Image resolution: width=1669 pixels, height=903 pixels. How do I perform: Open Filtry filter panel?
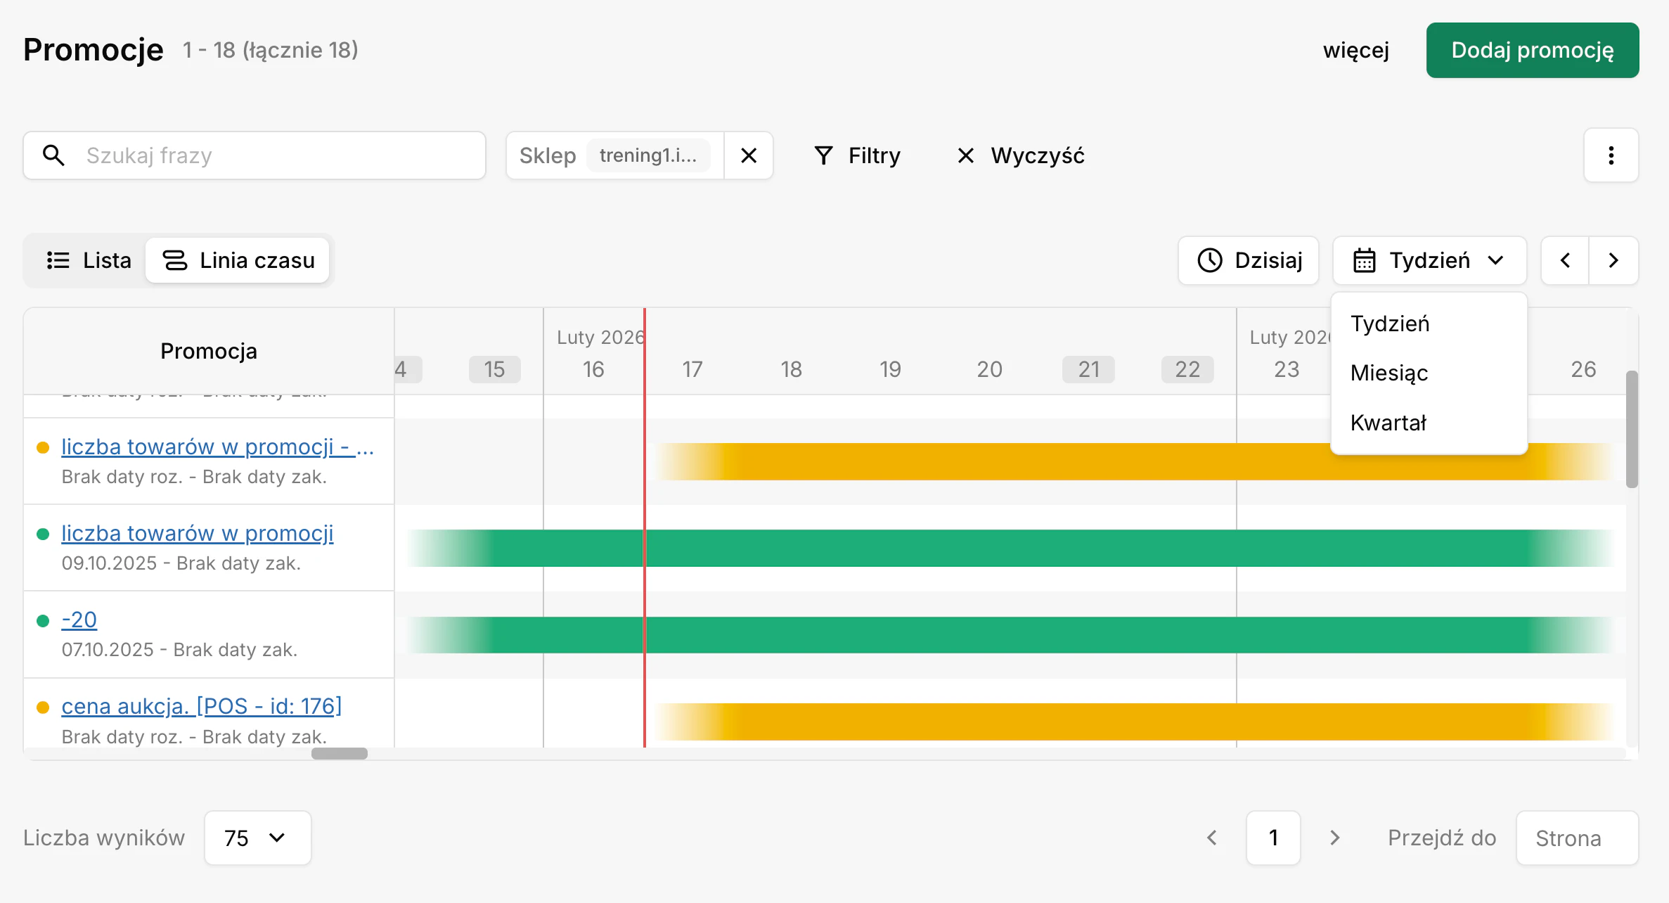coord(857,155)
